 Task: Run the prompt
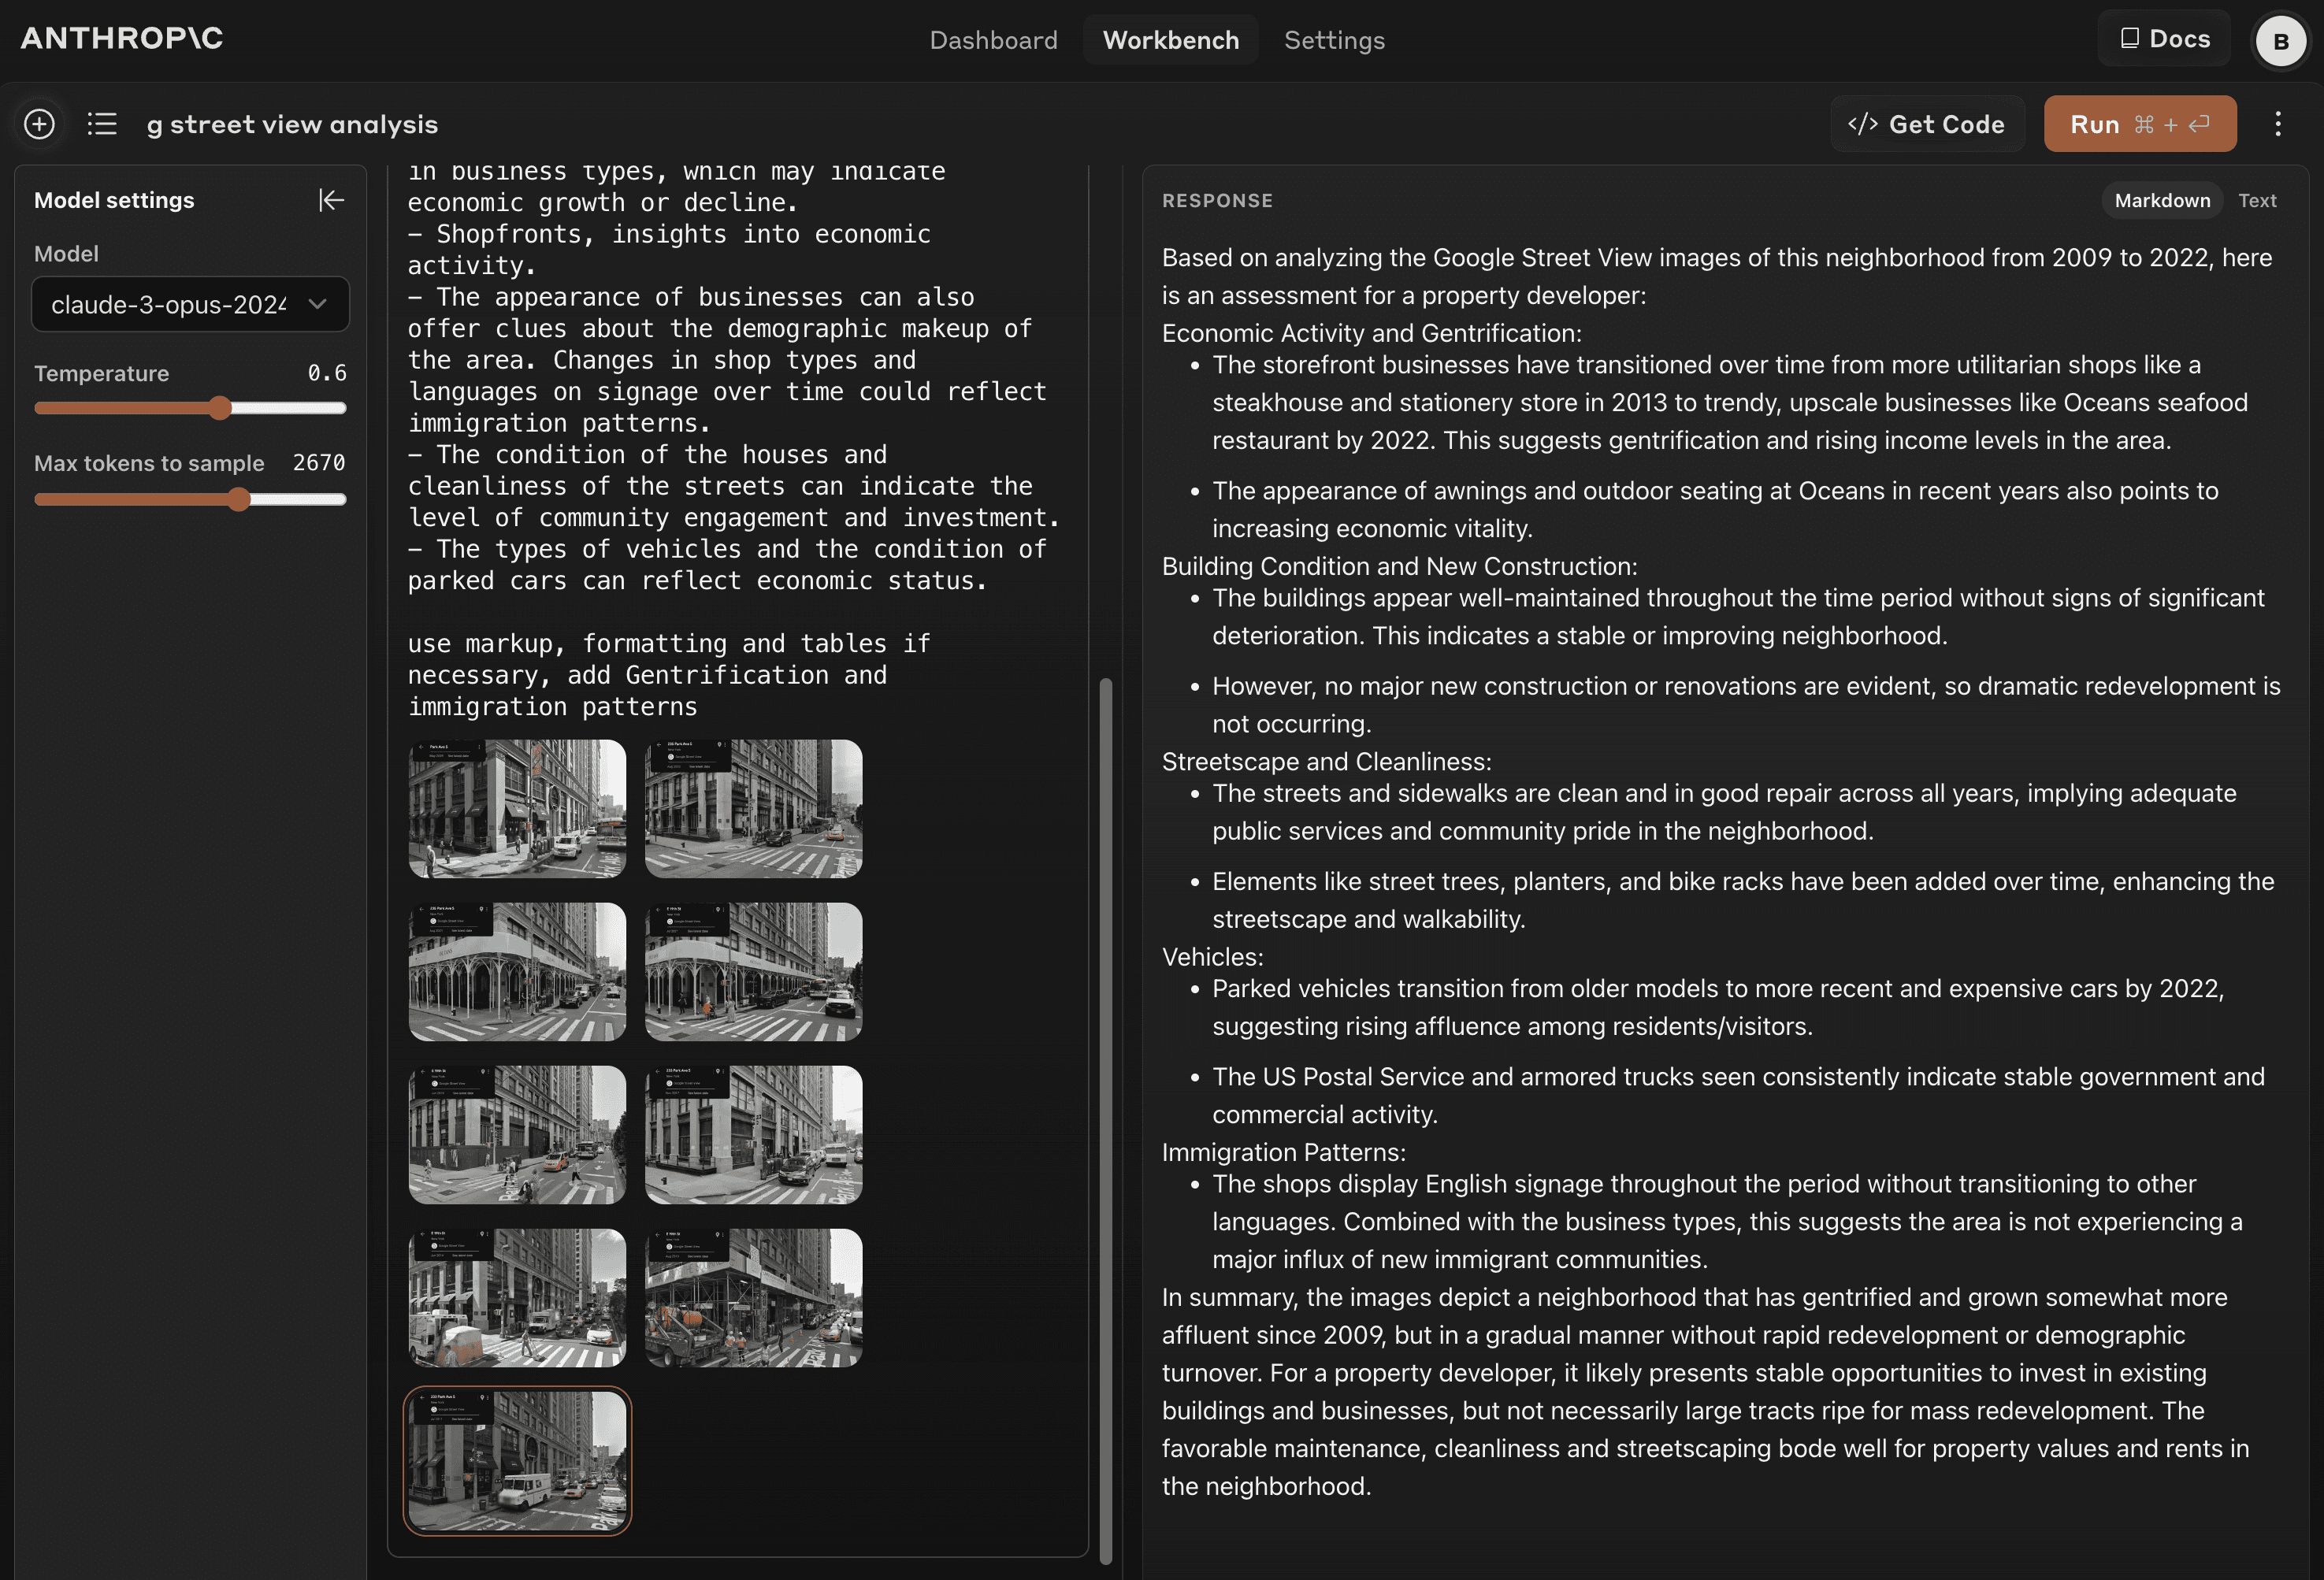click(2139, 124)
